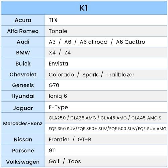Select the CLA35 AMG model
Viewport: 168px width, 168px height.
click(83, 118)
